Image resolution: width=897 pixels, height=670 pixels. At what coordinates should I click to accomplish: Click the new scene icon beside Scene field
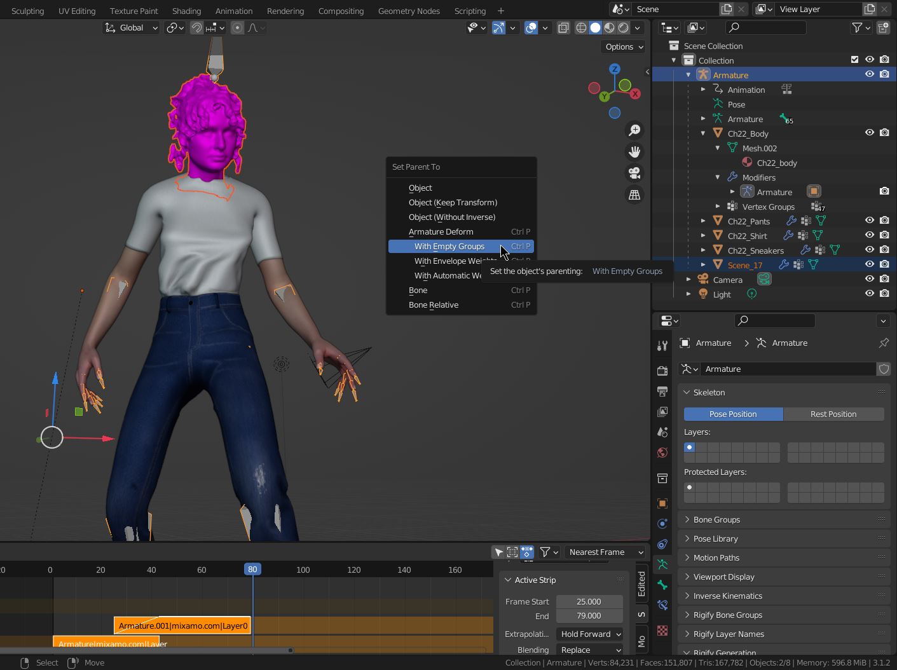pos(727,9)
